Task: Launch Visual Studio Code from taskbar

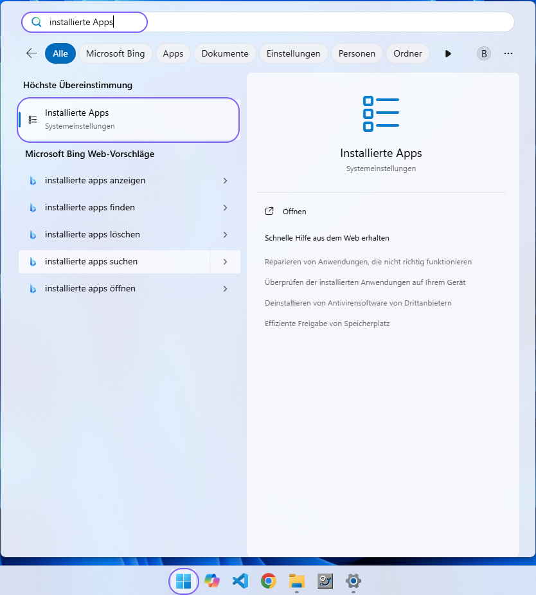Action: (240, 581)
